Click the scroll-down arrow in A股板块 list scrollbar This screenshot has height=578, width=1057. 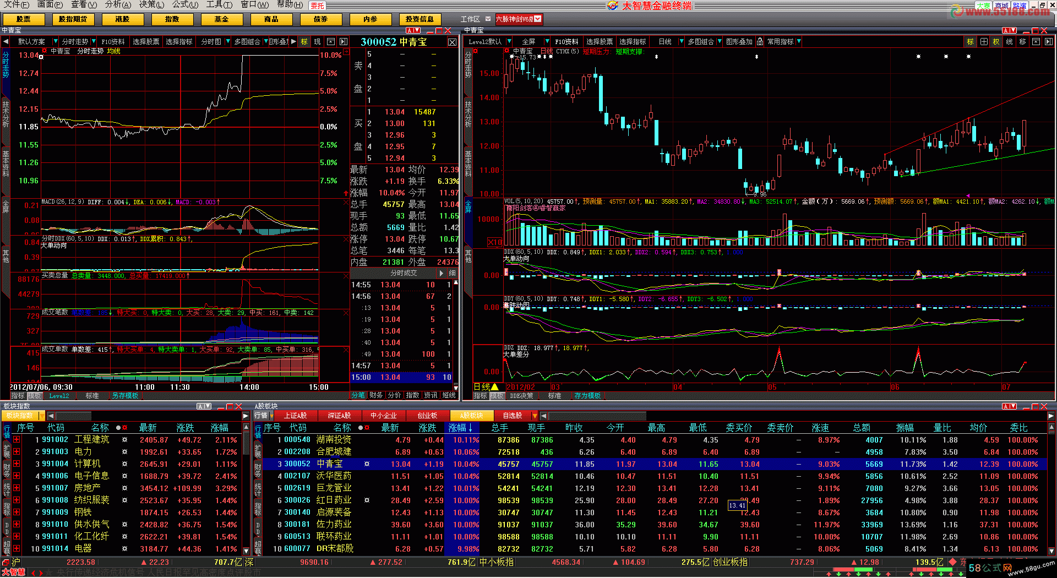[1051, 550]
